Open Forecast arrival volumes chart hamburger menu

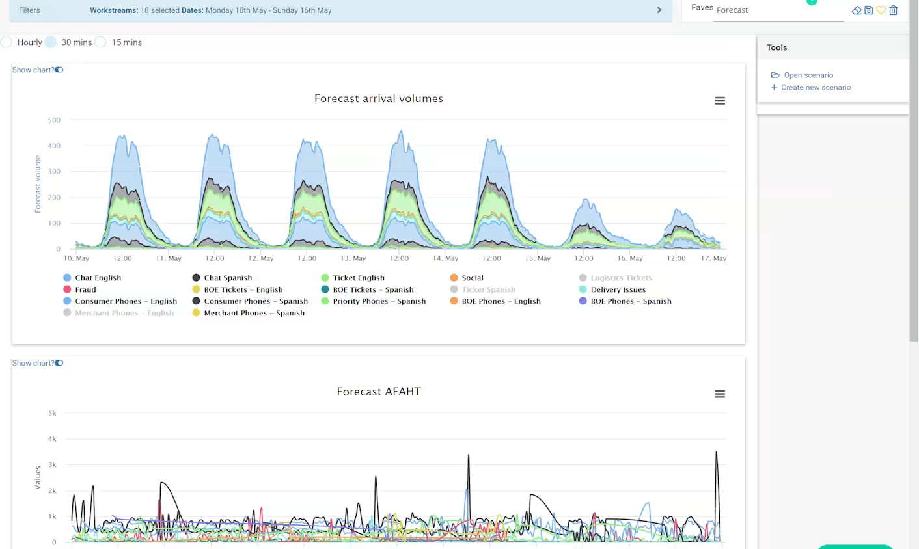pyautogui.click(x=720, y=101)
